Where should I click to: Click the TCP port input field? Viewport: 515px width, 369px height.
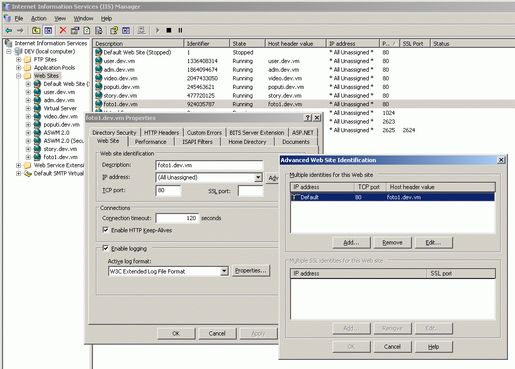pos(168,191)
